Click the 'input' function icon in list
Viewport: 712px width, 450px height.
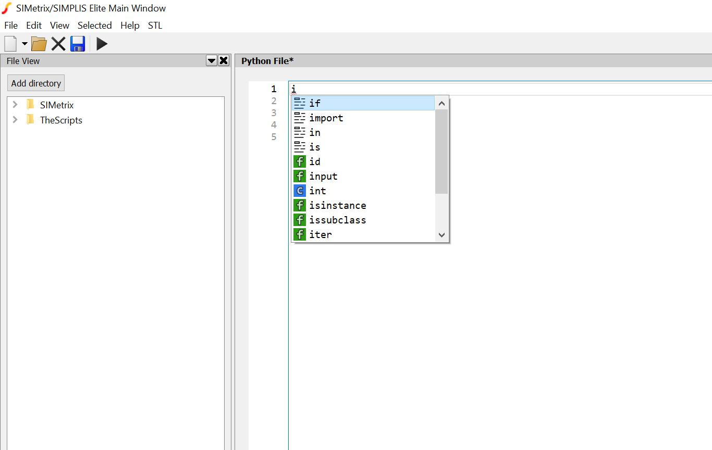[x=300, y=177]
